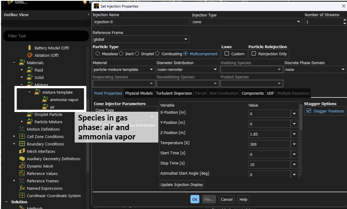Image resolution: width=347 pixels, height=209 pixels.
Task: Toggle the Stagger Positions checkbox
Action: pyautogui.click(x=309, y=111)
